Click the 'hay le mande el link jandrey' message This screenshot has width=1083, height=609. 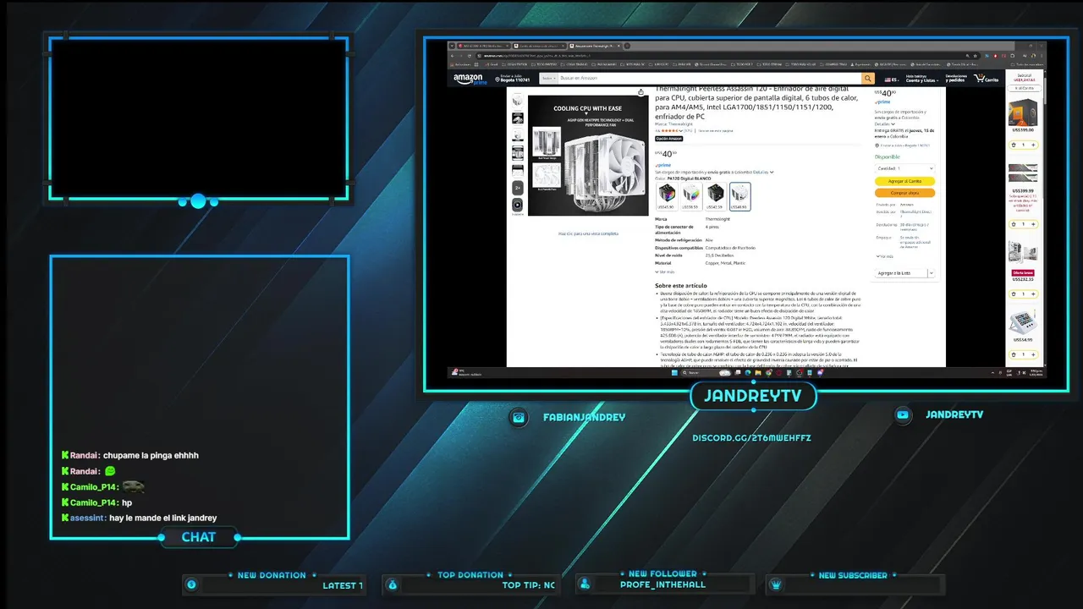click(x=162, y=518)
